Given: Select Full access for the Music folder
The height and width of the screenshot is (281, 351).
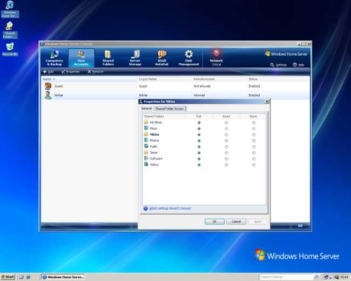Looking at the screenshot, I should tap(199, 129).
